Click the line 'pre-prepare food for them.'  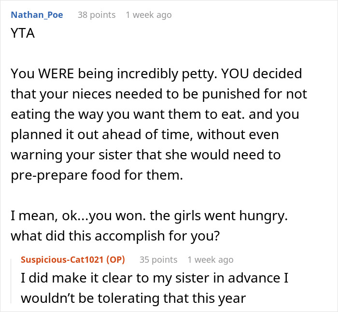[97, 174]
